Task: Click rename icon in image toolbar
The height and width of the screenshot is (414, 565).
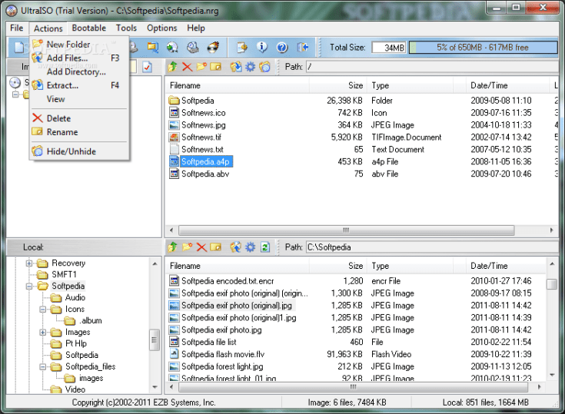Action: [215, 67]
